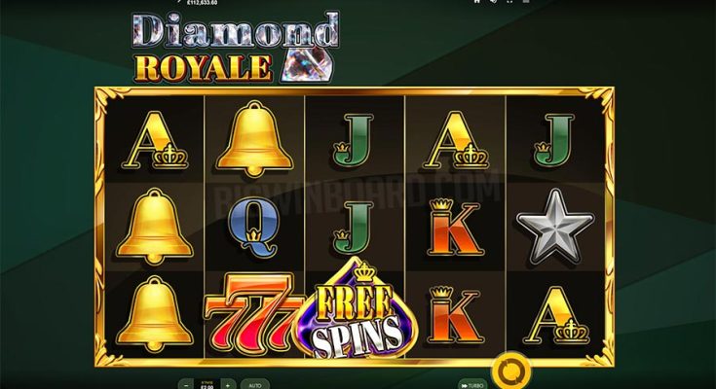Viewport: 716px width, 389px height.
Task: Click the green J in top-right reel
Action: 554,140
